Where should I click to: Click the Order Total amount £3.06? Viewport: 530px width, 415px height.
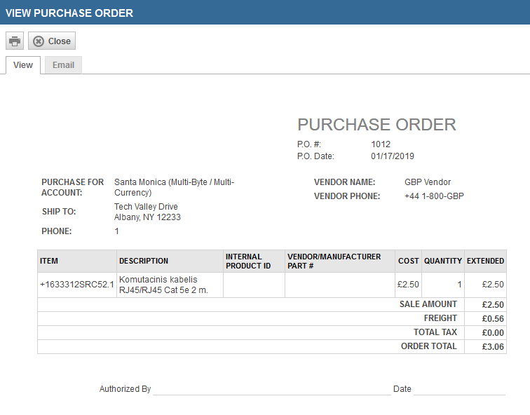click(493, 346)
